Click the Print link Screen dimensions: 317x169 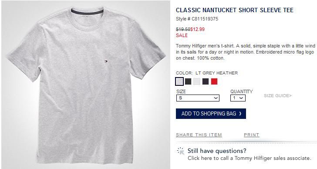tap(252, 135)
